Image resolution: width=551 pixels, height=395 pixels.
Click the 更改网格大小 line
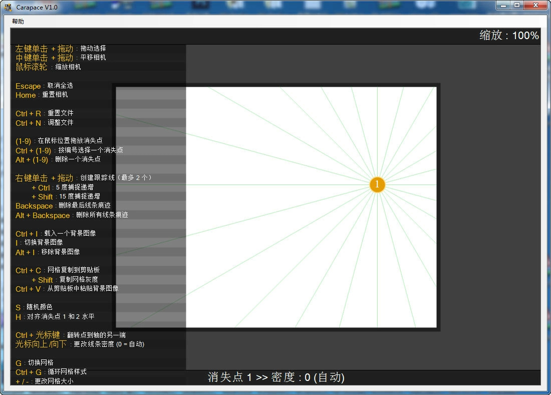(44, 381)
